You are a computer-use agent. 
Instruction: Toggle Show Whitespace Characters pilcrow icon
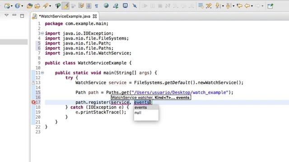pos(96,6)
